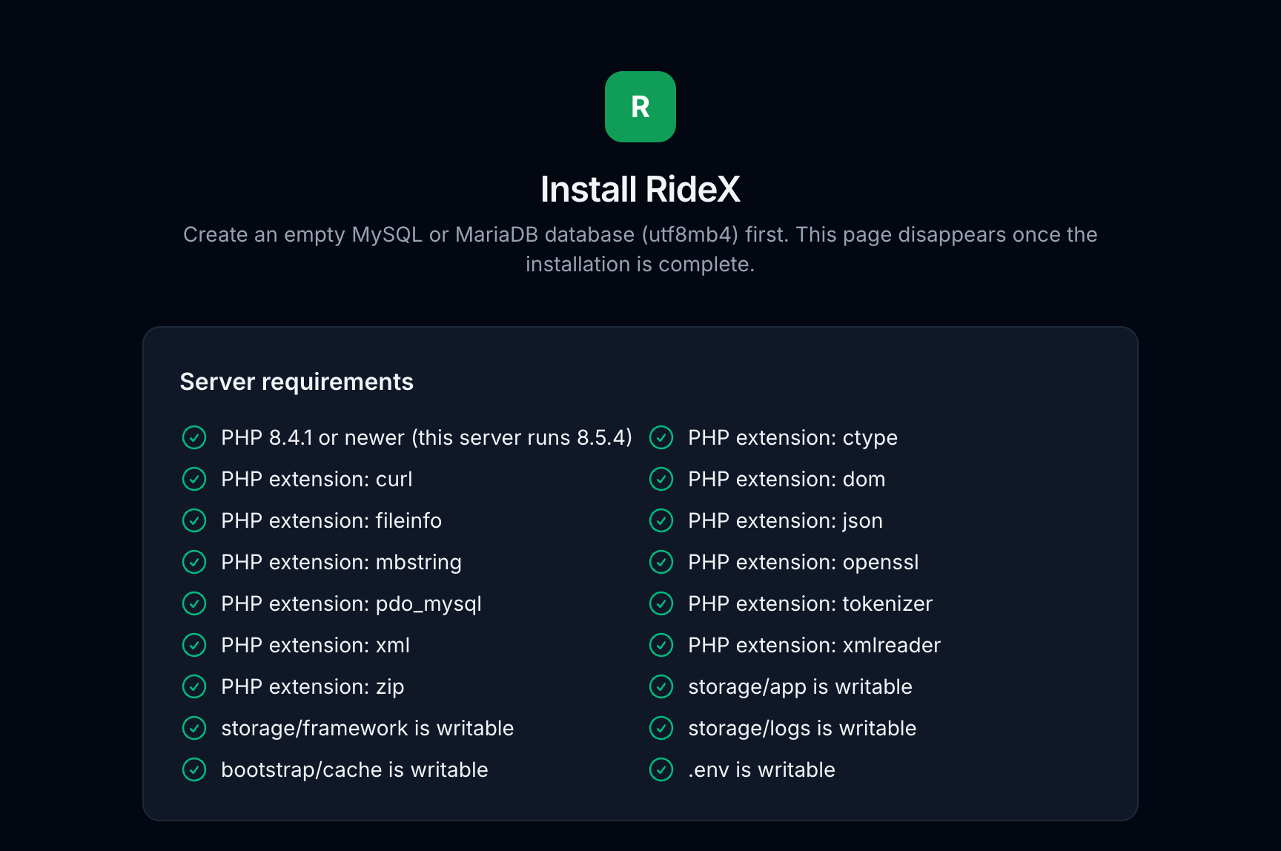Click the check icon next to fileinfo extension
This screenshot has height=851, width=1281.
tap(194, 520)
